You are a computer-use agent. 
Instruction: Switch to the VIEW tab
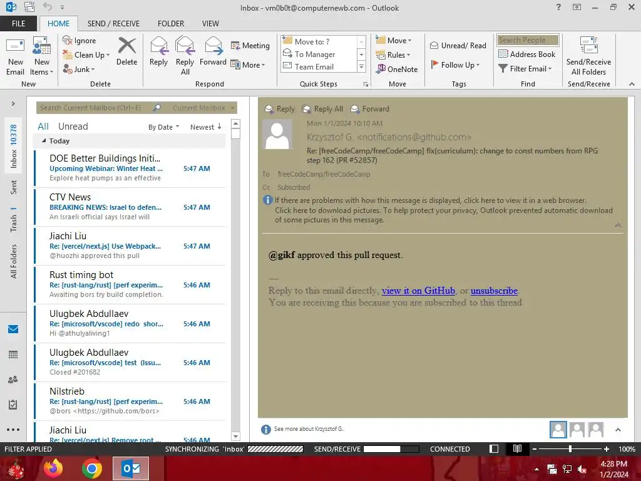pos(210,23)
